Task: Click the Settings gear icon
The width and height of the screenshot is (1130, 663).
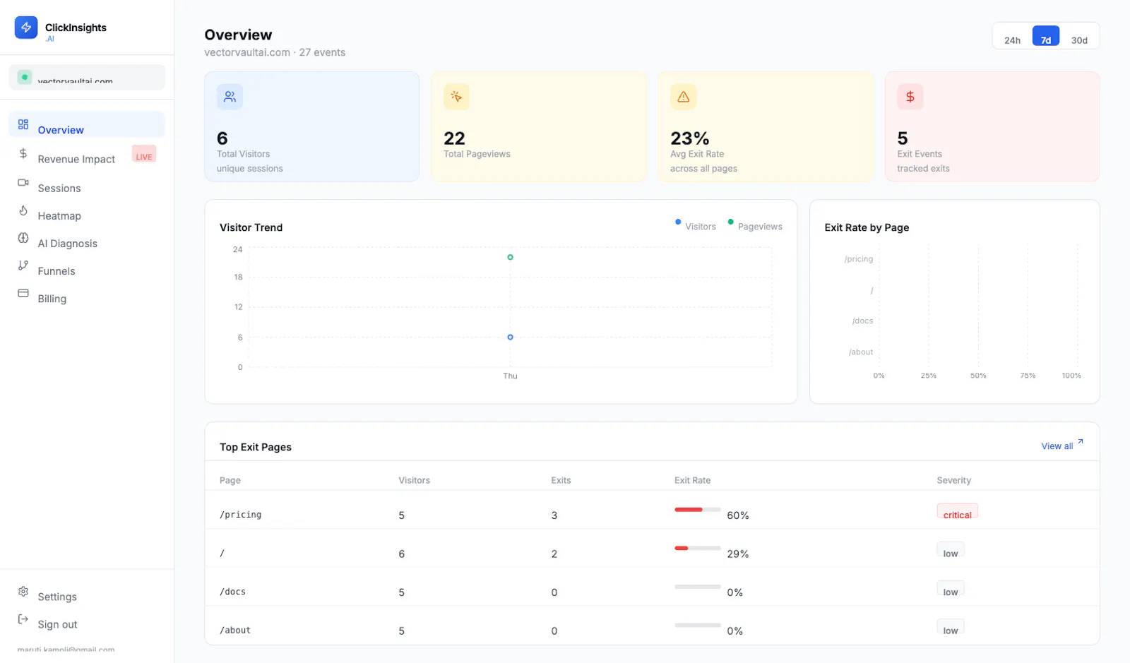Action: 23,591
